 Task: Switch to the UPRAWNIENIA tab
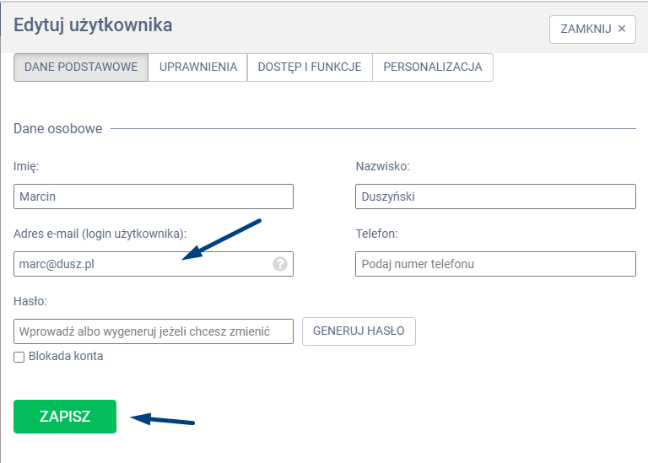click(x=197, y=67)
